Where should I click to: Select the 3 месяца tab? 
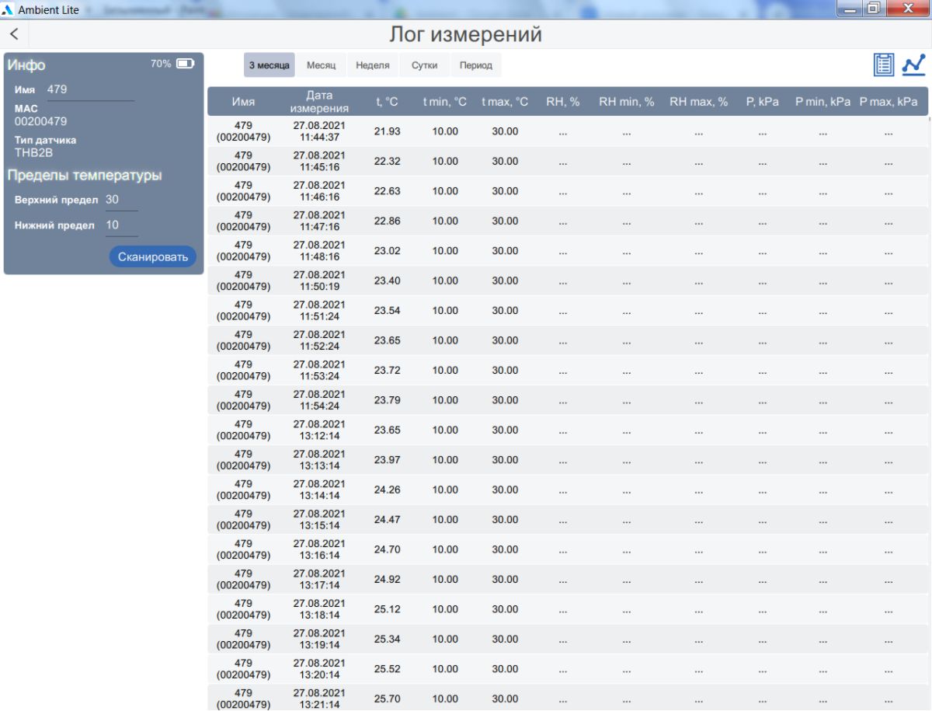(269, 65)
